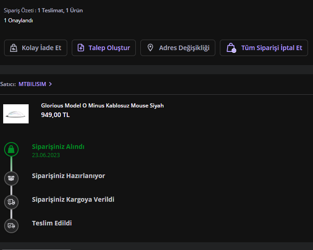Viewport: 313px width, 250px height.
Task: Click the 949,00 TL price text
Action: click(x=55, y=115)
